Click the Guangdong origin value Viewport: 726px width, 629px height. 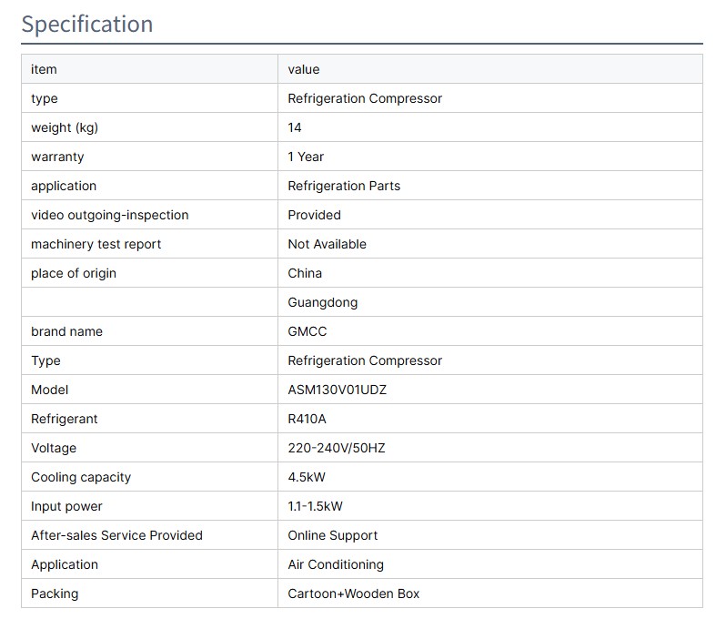click(x=323, y=302)
